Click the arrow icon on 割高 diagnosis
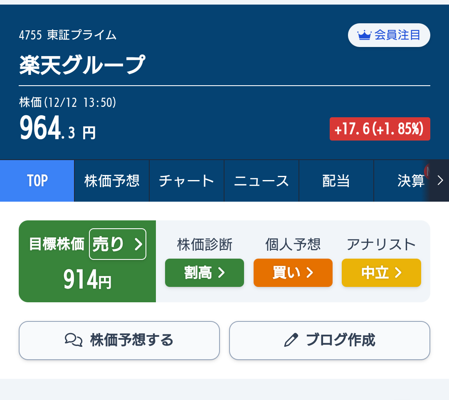The image size is (449, 400). [x=222, y=273]
